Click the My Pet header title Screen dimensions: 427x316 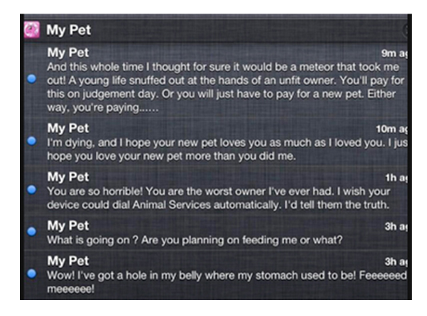pyautogui.click(x=69, y=30)
